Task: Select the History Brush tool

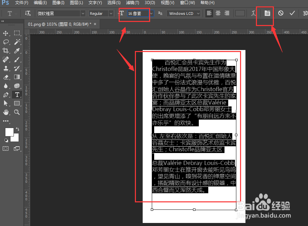Action: click(17, 68)
